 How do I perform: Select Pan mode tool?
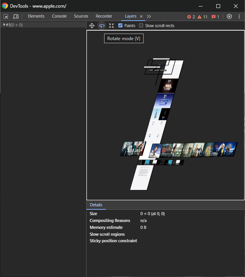coord(92,26)
